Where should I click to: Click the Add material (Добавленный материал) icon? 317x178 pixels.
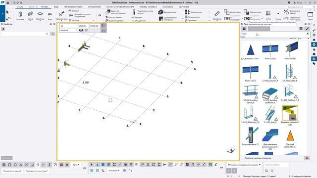click(161, 19)
